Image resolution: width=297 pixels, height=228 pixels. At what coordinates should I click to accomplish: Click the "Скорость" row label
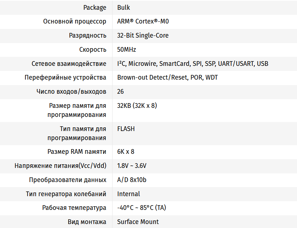(93, 50)
